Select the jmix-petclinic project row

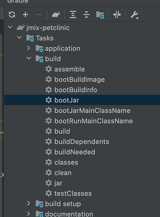(x=82, y=28)
